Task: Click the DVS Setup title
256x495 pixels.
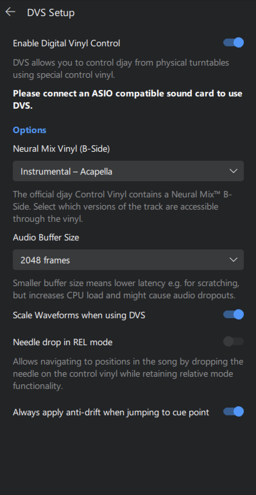Action: pos(51,13)
